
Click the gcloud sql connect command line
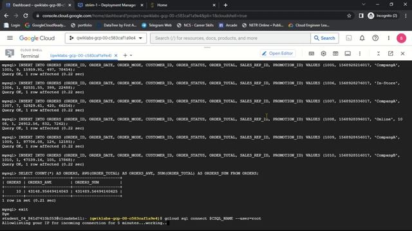pyautogui.click(x=131, y=218)
